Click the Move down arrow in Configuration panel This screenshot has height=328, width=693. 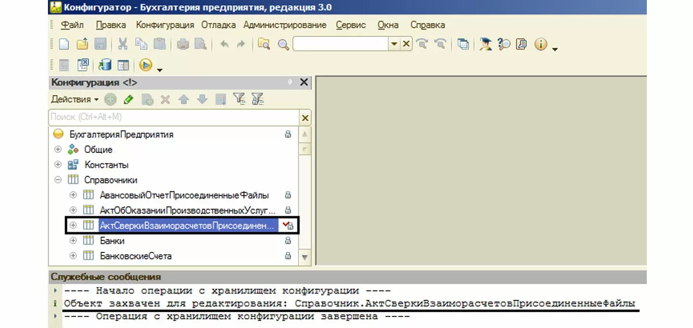point(202,99)
